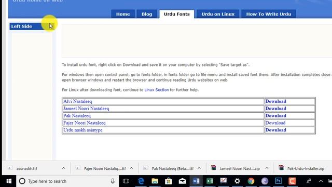Viewport: 332px width, 187px height.
Task: Expand options for Fajer Noori Nastaliq download
Action: (x=131, y=168)
